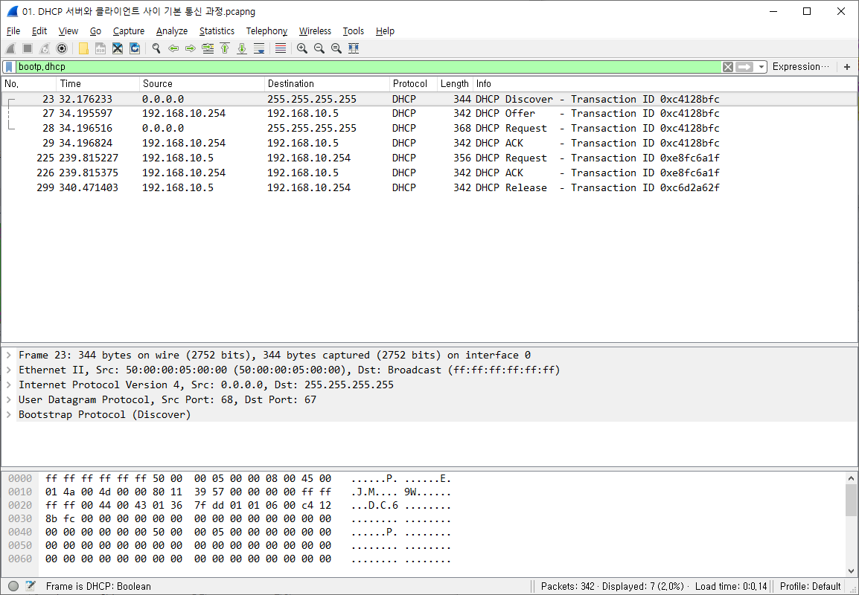The image size is (859, 595).
Task: Select packet 29 DHCP ACK row
Action: click(429, 143)
